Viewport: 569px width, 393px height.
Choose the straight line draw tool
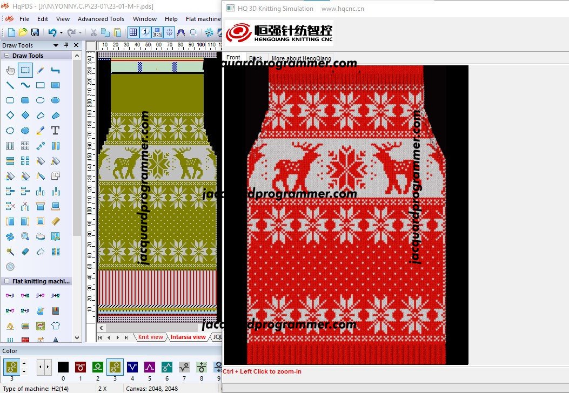[x=10, y=85]
